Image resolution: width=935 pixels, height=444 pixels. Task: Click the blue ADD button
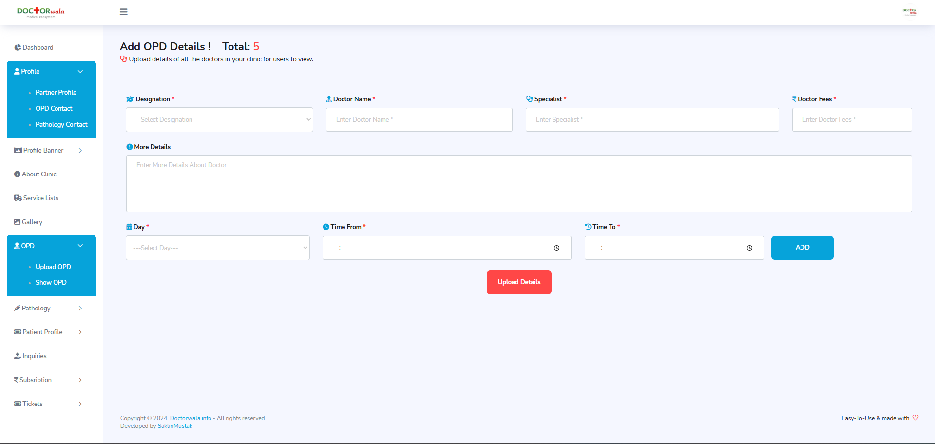coord(802,248)
